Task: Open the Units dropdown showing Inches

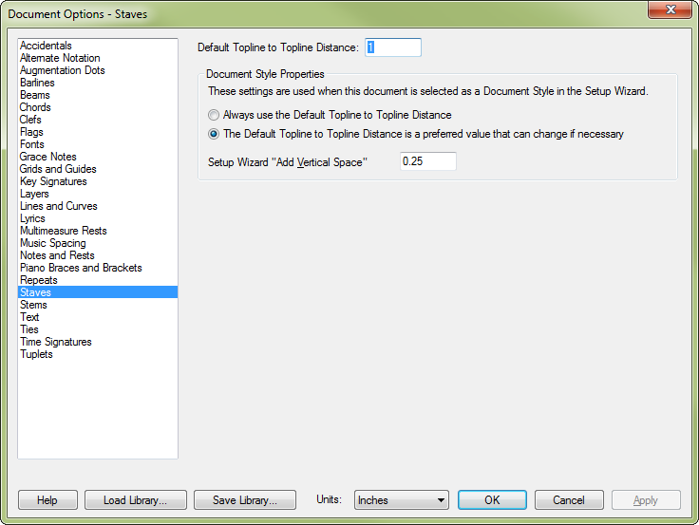Action: 401,500
